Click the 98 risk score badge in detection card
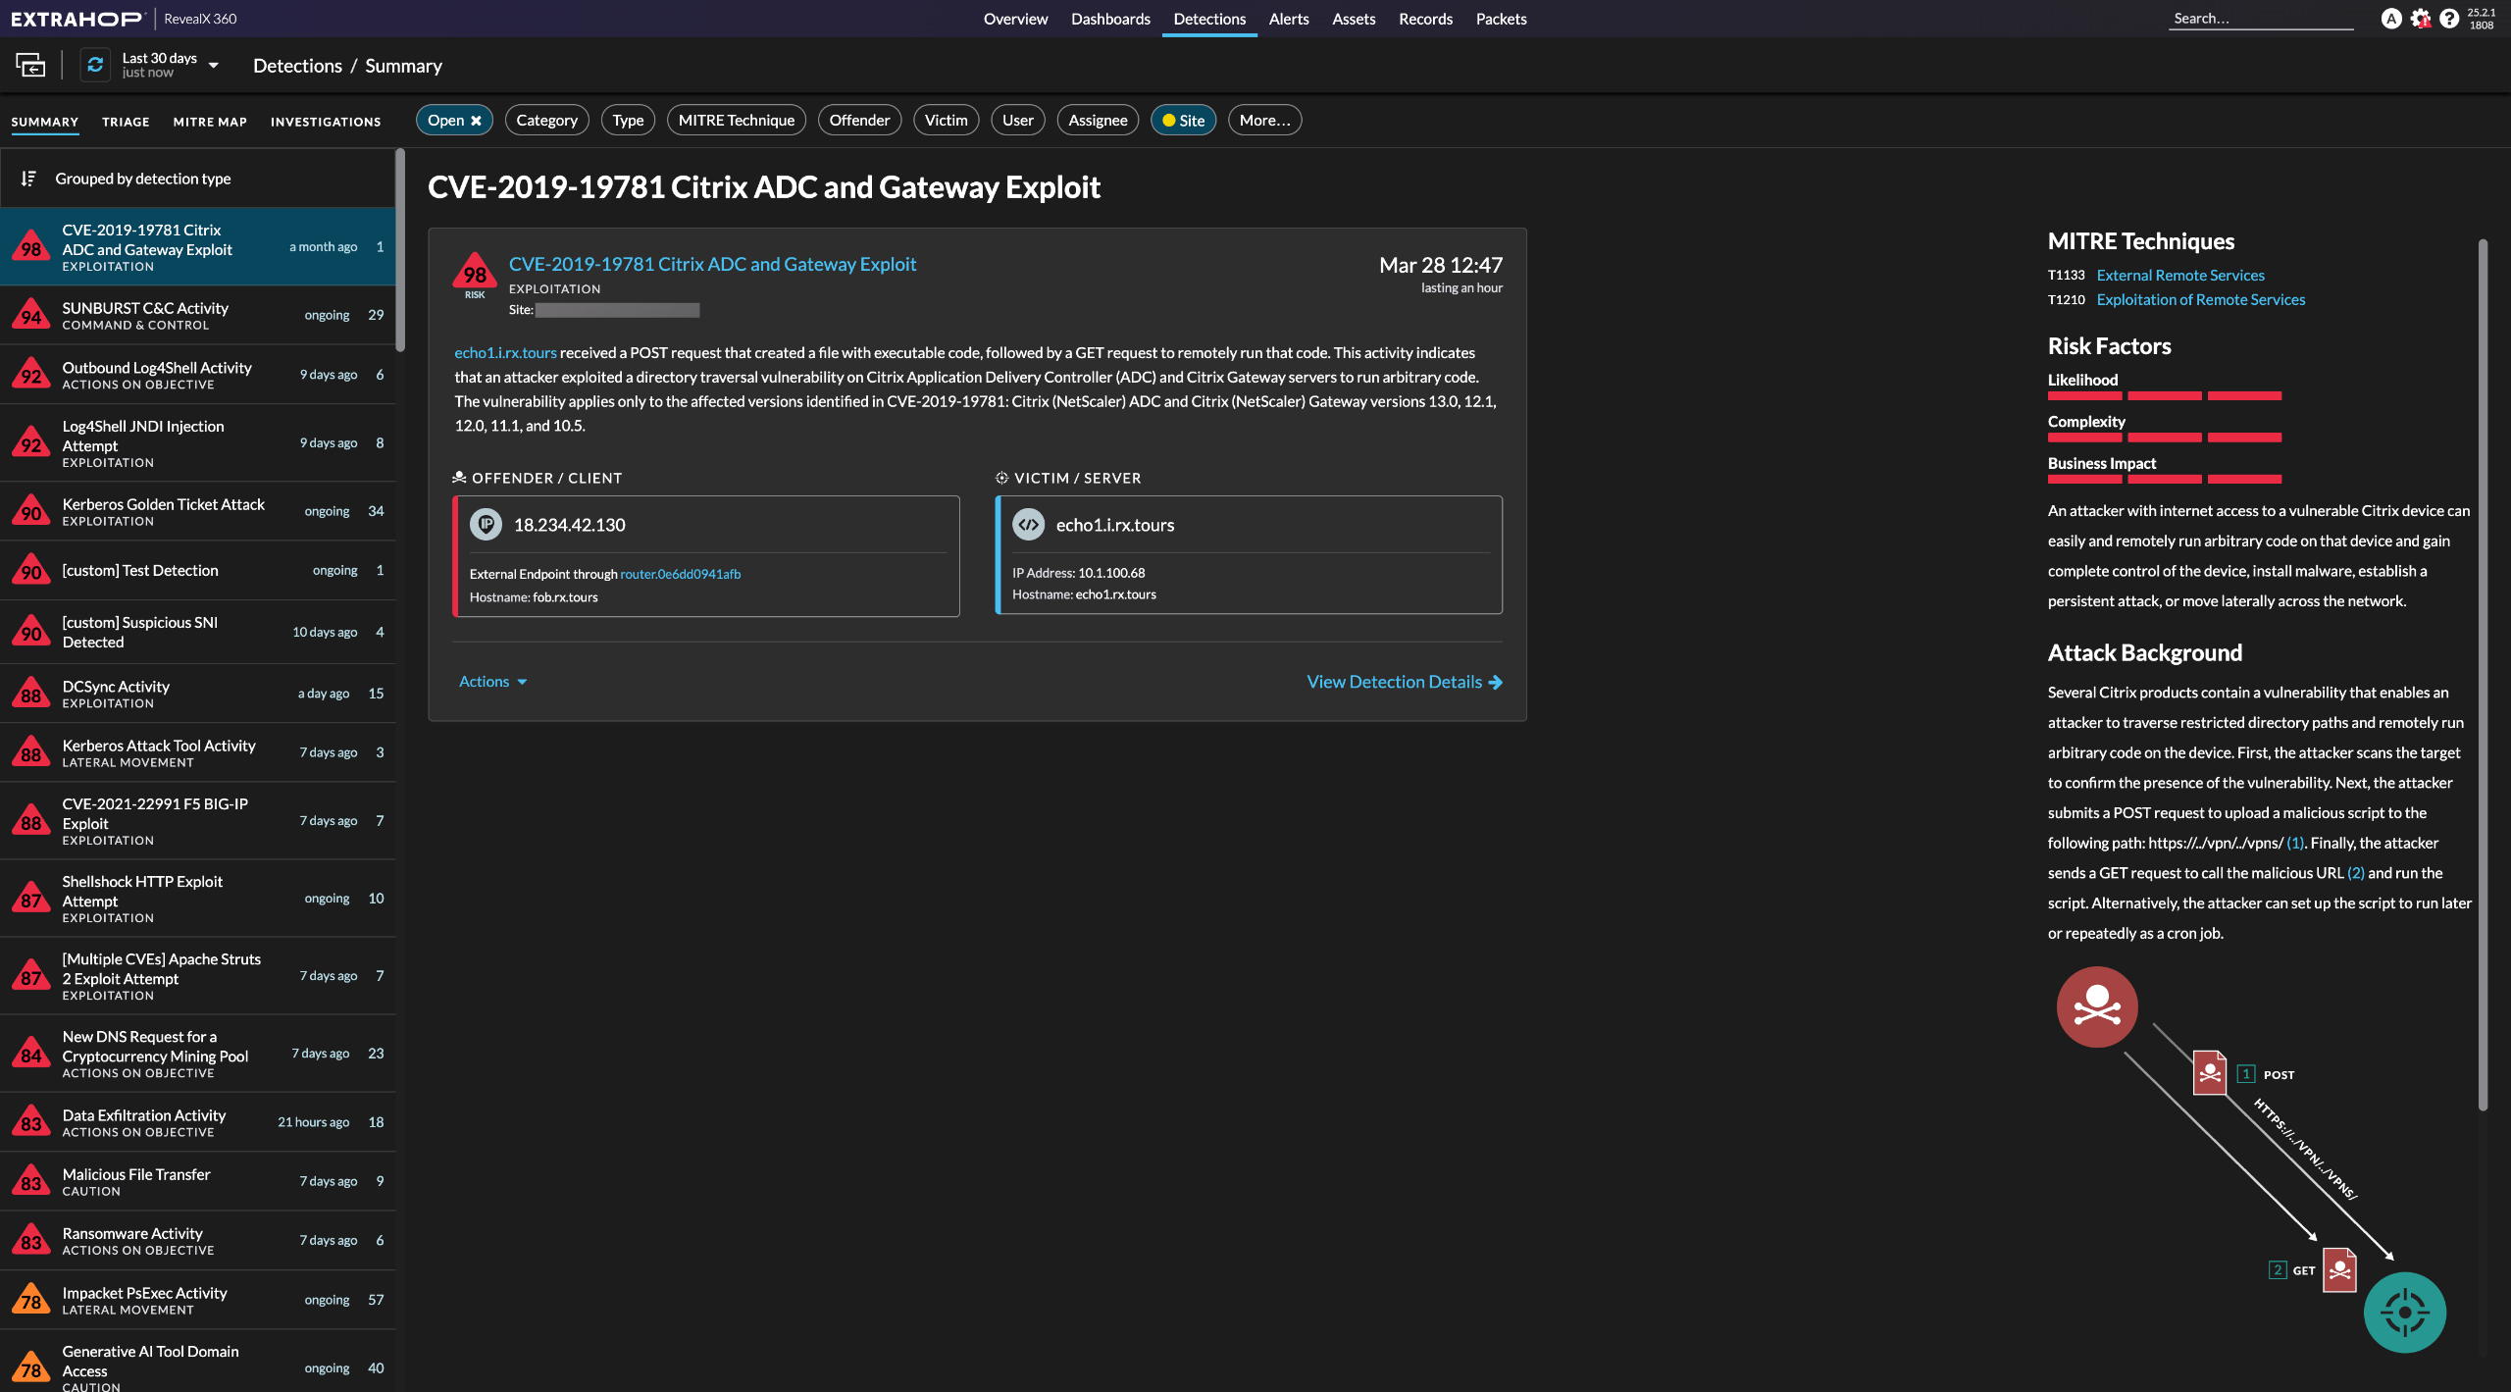The height and width of the screenshot is (1392, 2511). pos(475,275)
